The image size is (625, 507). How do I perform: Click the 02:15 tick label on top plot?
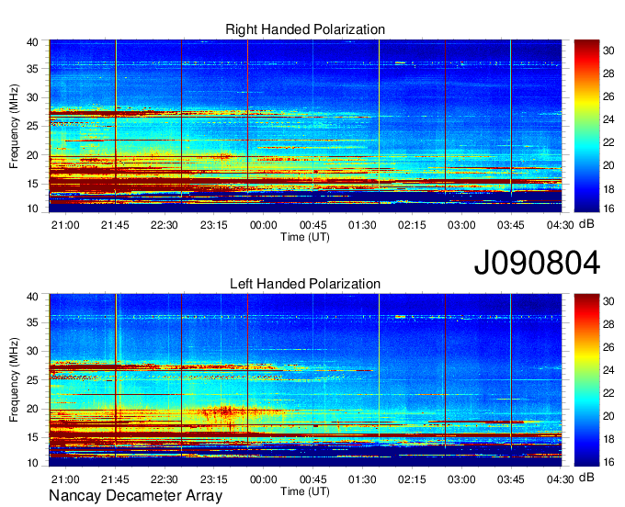(412, 225)
